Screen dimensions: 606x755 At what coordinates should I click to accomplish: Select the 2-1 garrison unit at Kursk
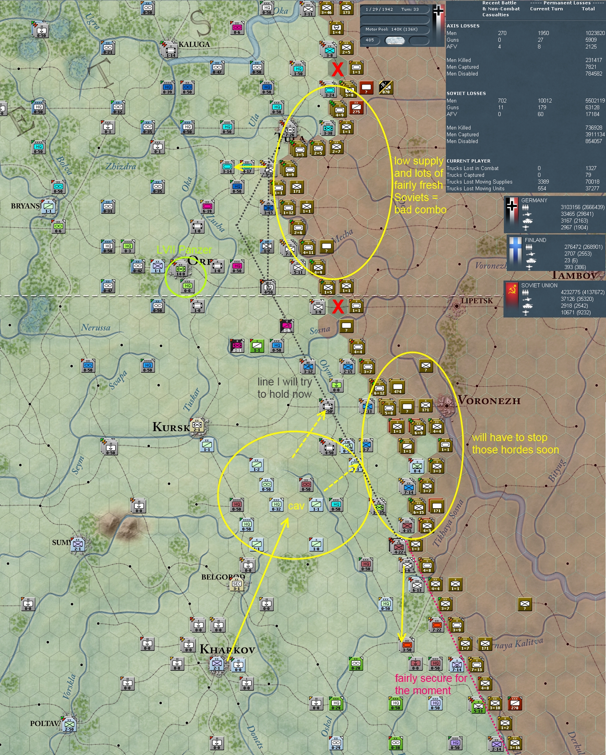(x=197, y=425)
